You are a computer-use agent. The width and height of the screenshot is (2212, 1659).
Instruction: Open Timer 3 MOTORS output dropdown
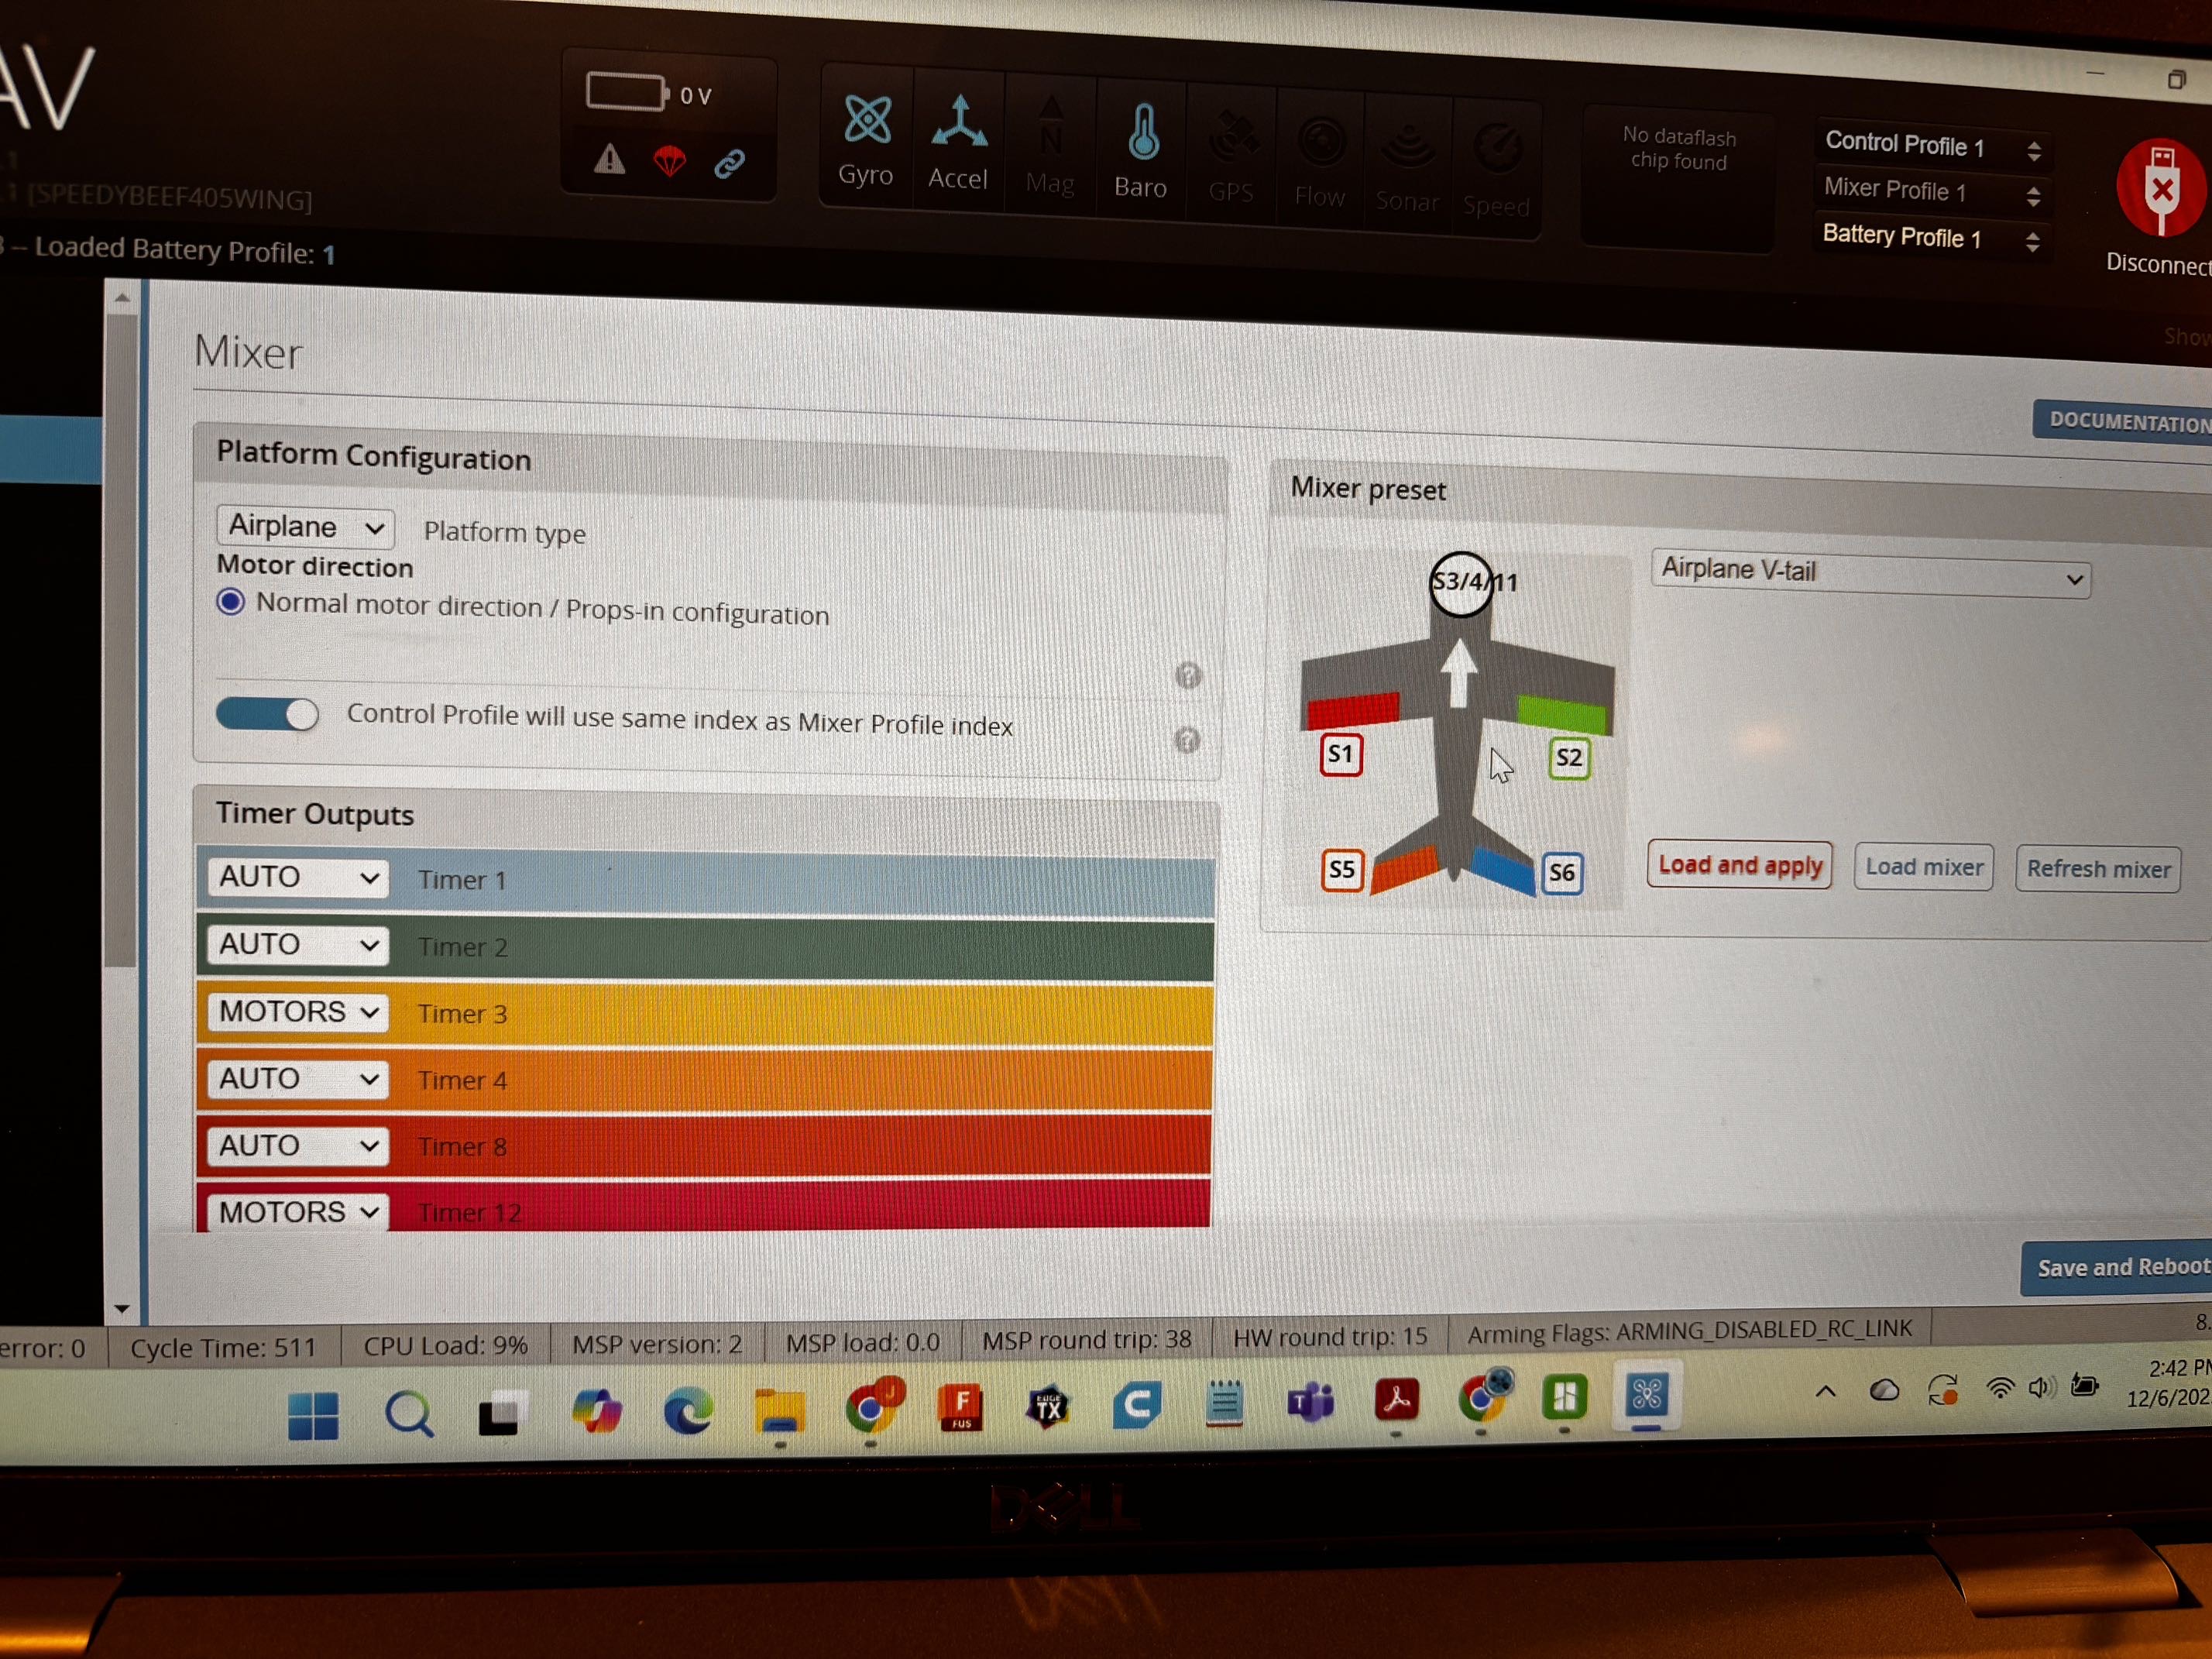point(297,1011)
